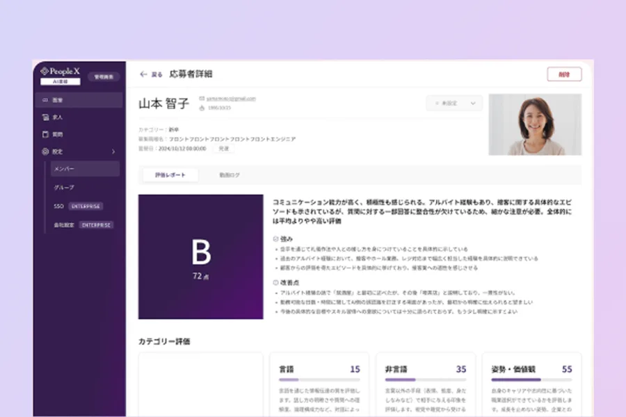The image size is (626, 417).
Task: Click the 設定 gear icon
Action: pyautogui.click(x=45, y=152)
